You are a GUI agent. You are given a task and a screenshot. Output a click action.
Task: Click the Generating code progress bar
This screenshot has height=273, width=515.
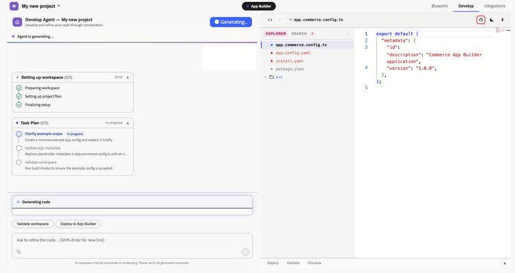133,208
